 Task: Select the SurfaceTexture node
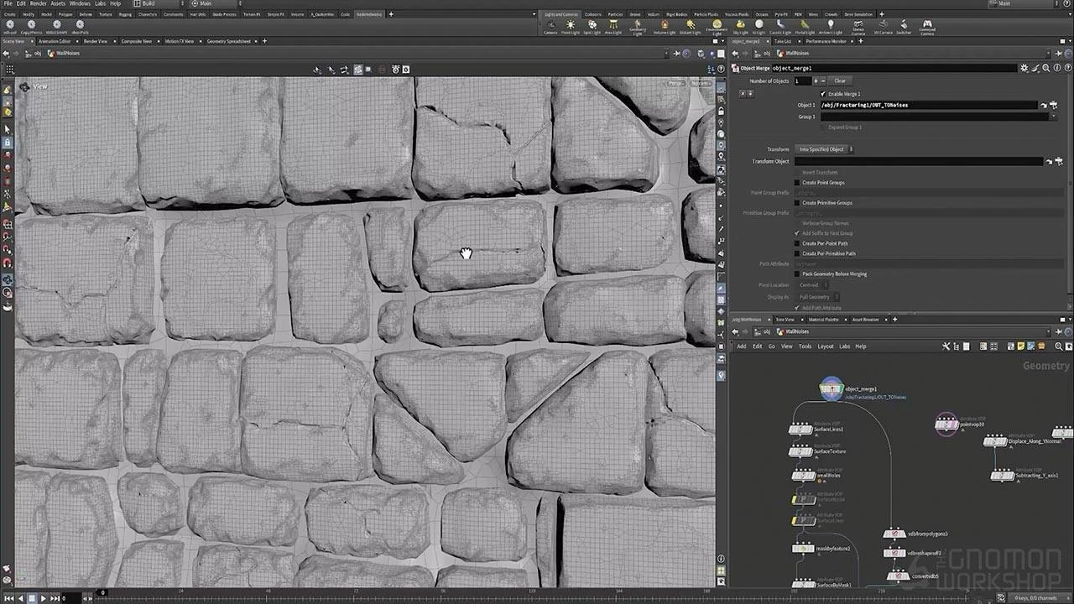[x=800, y=451]
